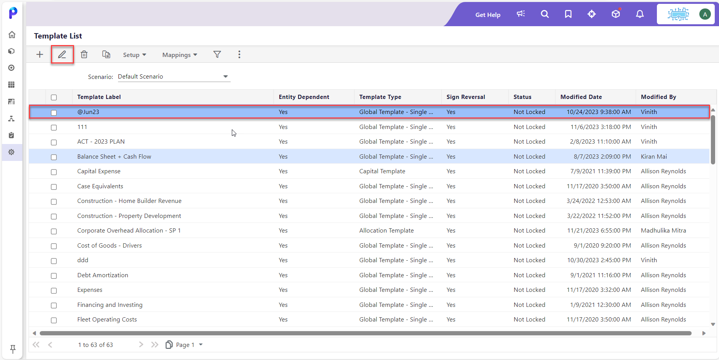The image size is (719, 360).
Task: Open the grid icon in left sidebar
Action: click(12, 85)
